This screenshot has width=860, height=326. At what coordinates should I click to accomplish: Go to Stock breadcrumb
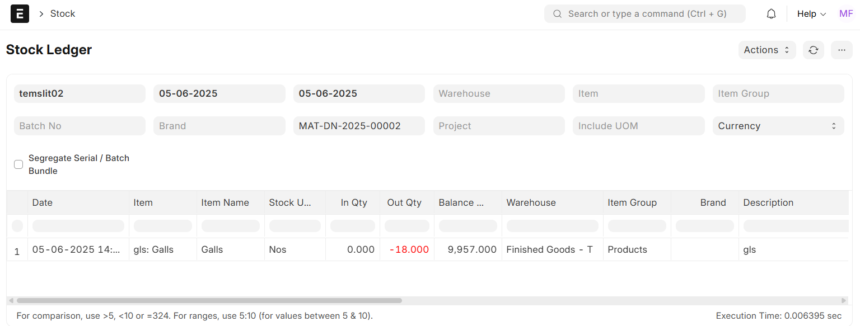63,14
